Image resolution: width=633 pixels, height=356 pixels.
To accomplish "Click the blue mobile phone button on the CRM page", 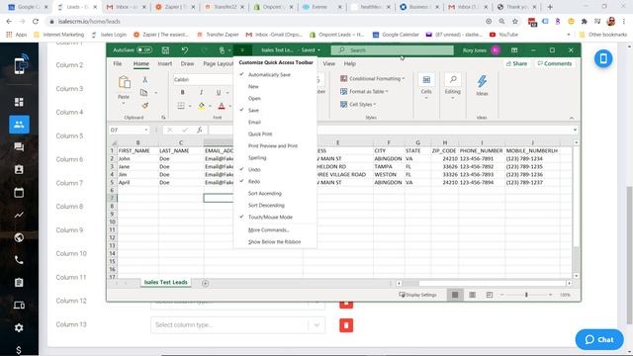I will click(x=603, y=58).
